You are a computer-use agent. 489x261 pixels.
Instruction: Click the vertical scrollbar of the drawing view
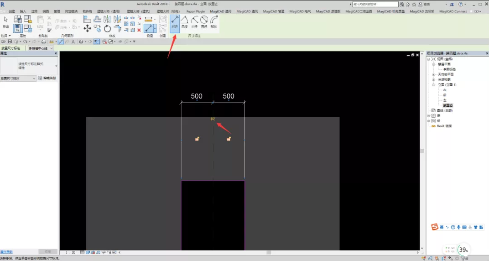[422, 151]
